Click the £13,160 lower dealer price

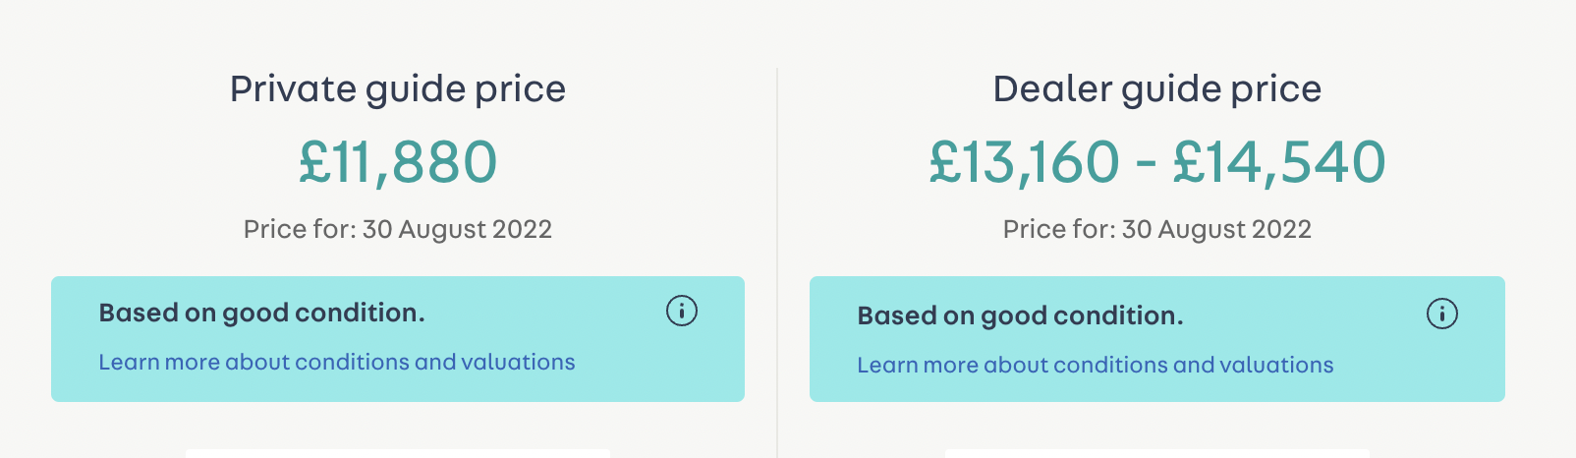point(1024,162)
